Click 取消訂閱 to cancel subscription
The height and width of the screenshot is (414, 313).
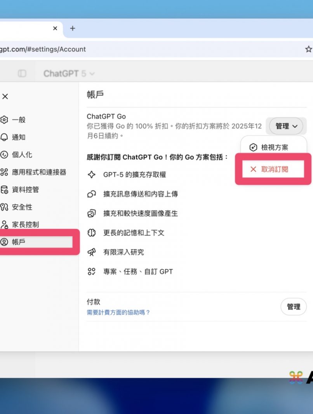pos(274,169)
